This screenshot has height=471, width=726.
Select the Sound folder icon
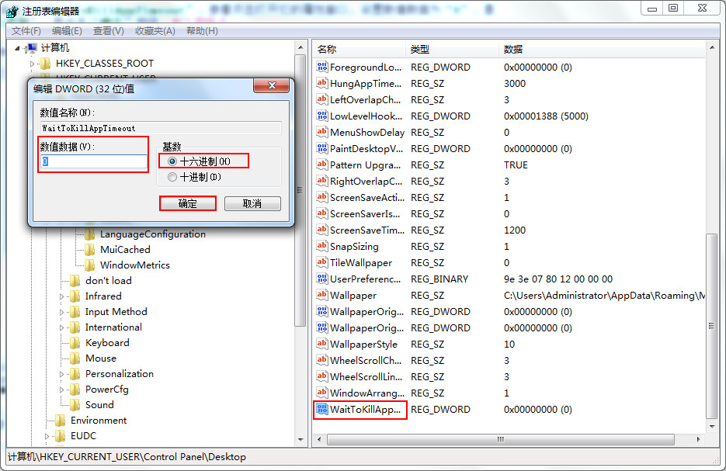click(x=75, y=405)
